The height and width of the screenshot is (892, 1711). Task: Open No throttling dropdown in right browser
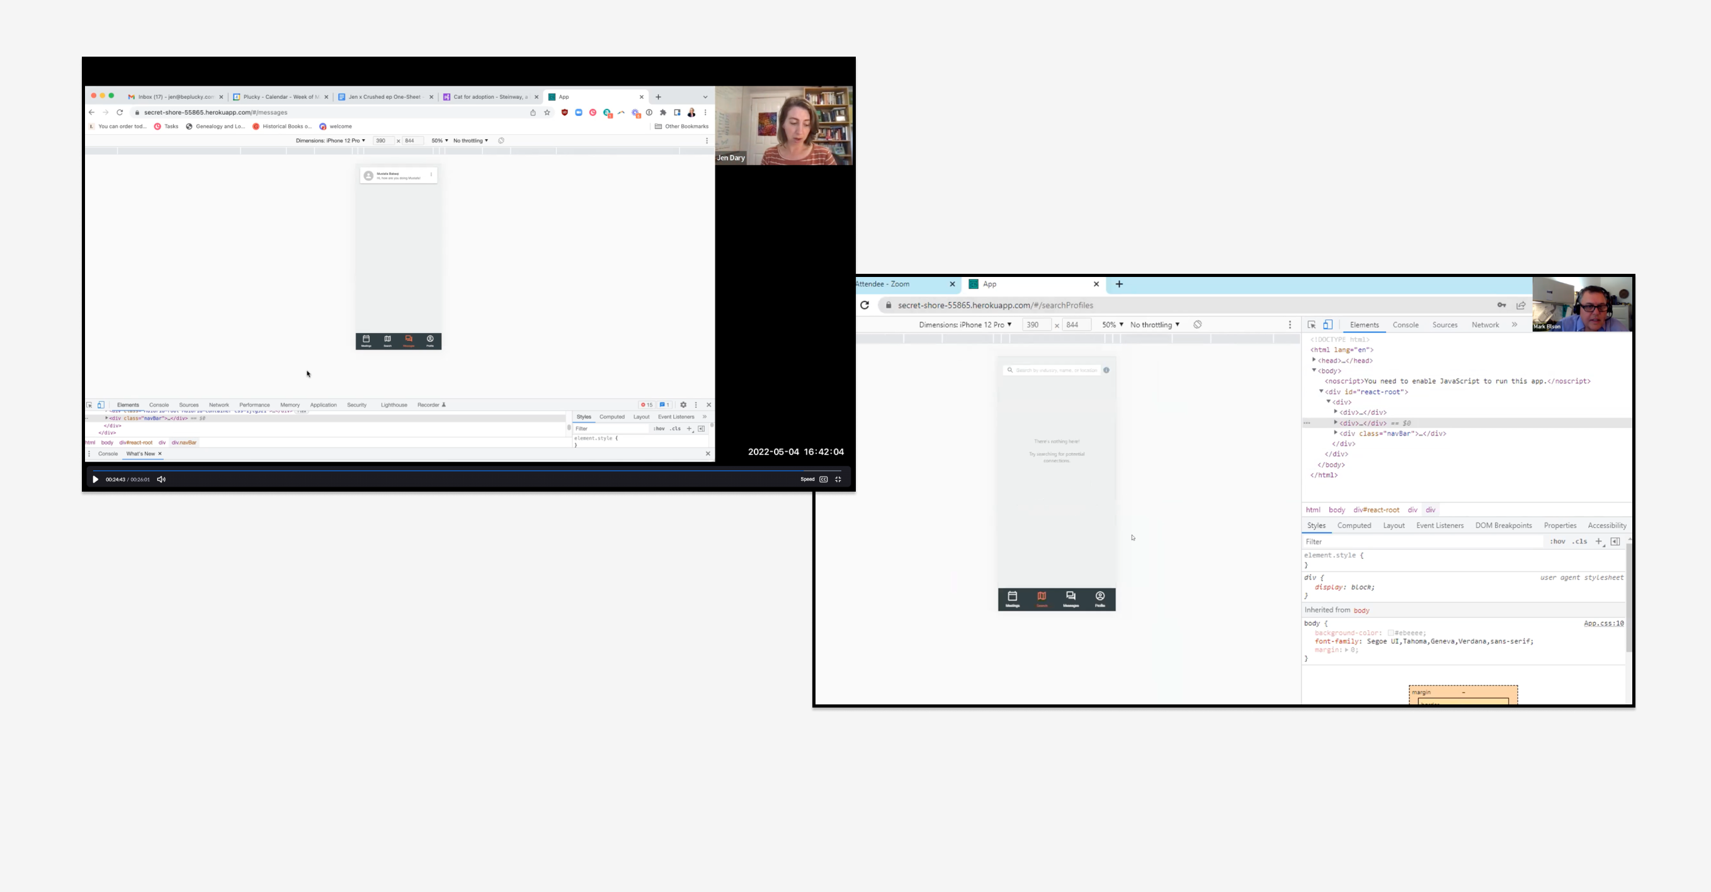1154,325
